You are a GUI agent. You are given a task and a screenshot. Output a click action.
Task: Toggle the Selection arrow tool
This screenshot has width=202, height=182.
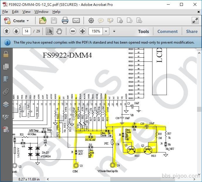(50, 31)
